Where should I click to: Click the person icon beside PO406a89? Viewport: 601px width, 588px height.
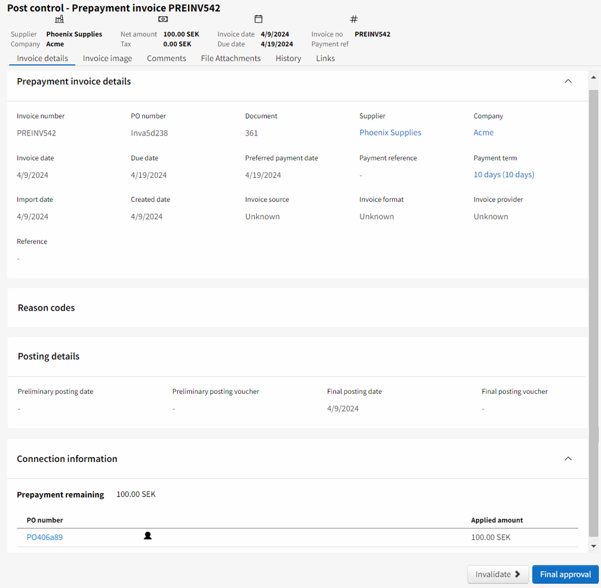pyautogui.click(x=148, y=536)
